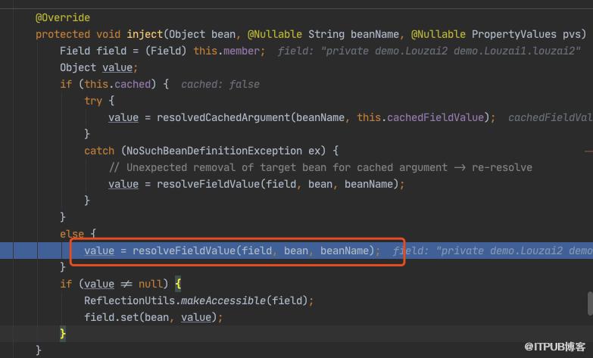This screenshot has width=593, height=358.
Task: Click the highlighted yellow closing brace
Action: [x=63, y=334]
